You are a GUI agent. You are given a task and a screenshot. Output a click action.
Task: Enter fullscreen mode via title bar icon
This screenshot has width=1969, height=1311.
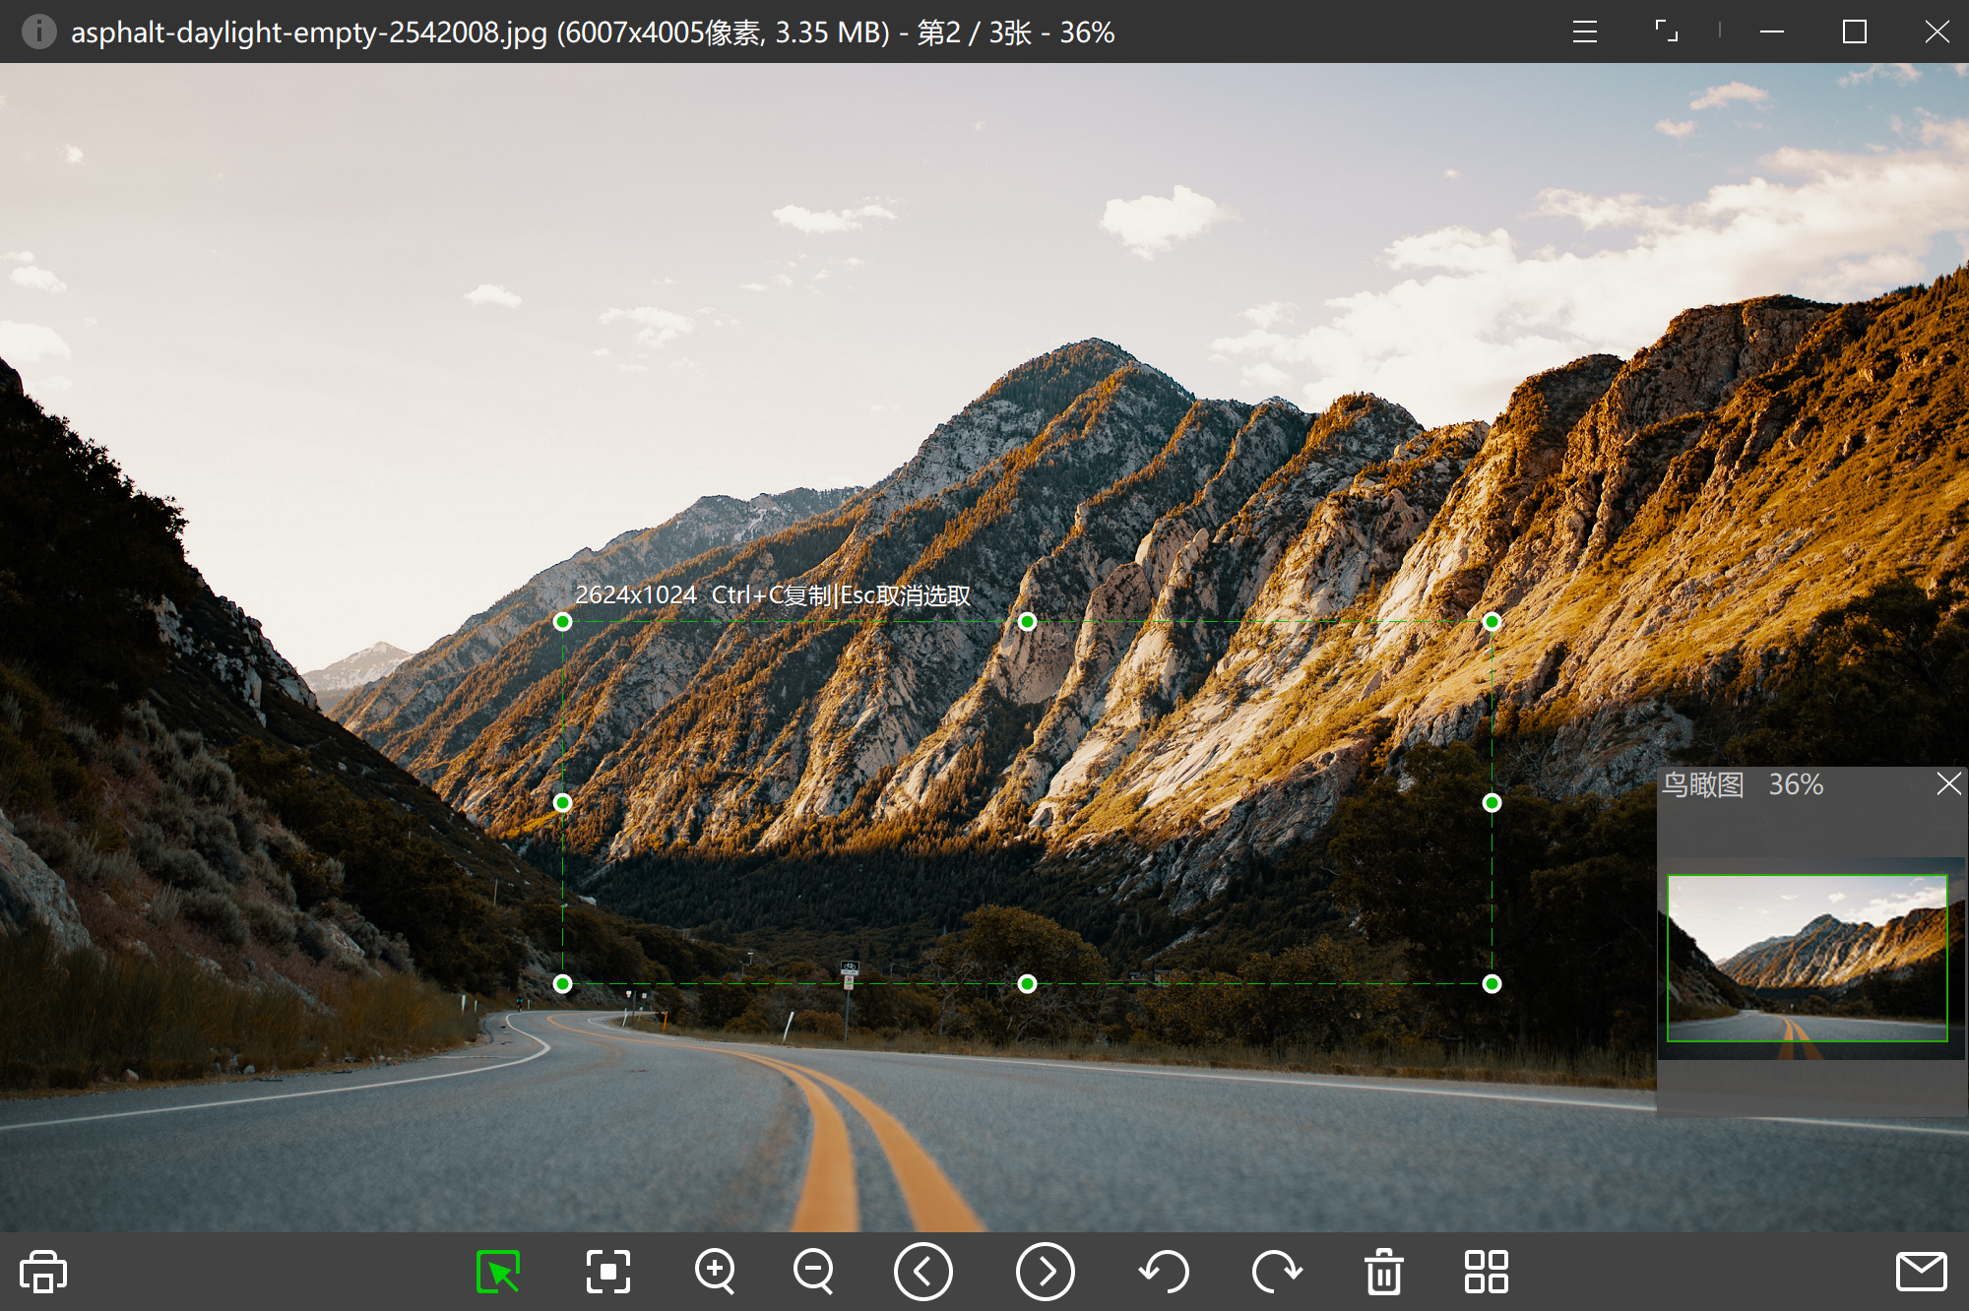point(1666,31)
